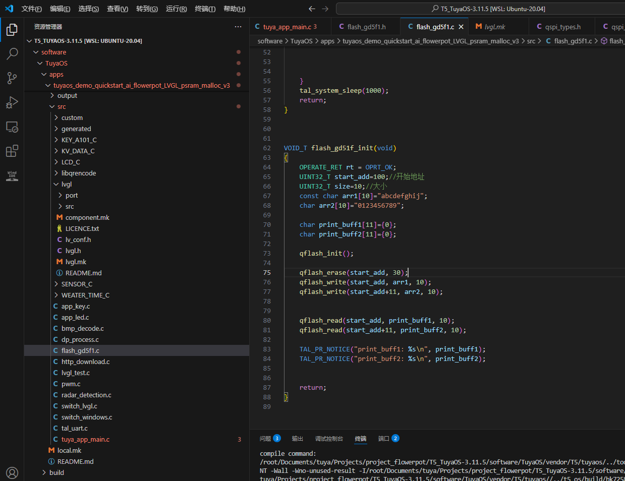
Task: Open the Accounts icon in activity bar
Action: pyautogui.click(x=12, y=473)
